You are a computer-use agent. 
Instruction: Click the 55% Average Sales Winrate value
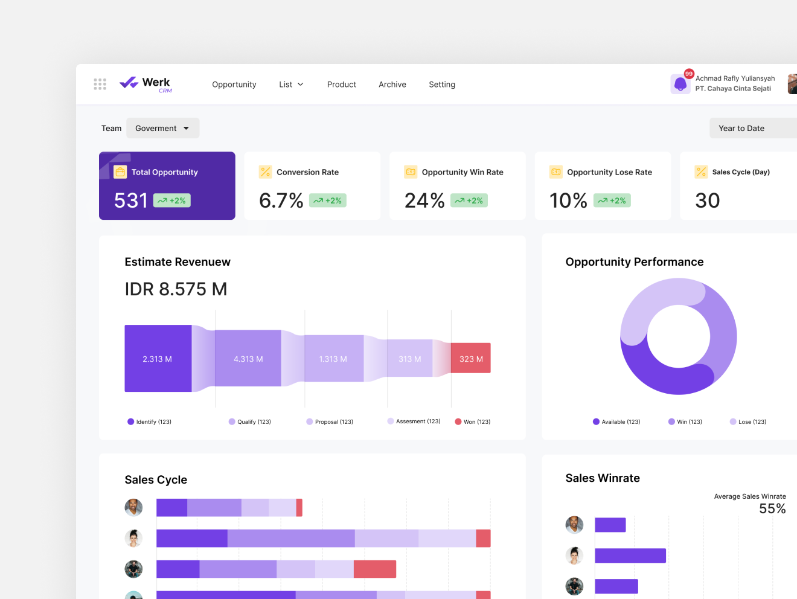point(772,509)
